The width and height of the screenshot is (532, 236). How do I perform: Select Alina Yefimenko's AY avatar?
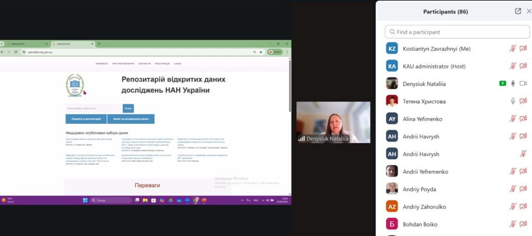pyautogui.click(x=392, y=119)
